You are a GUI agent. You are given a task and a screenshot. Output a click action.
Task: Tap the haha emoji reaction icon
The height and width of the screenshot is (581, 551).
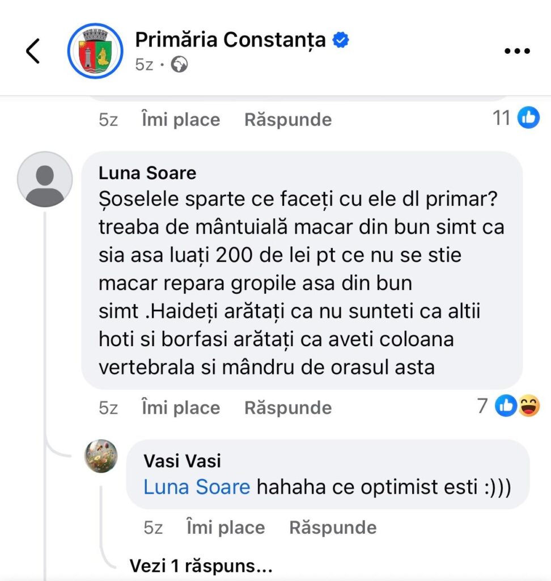pyautogui.click(x=529, y=406)
